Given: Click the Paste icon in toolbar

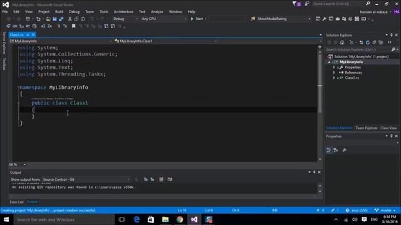Looking at the screenshot, I should click(83, 19).
